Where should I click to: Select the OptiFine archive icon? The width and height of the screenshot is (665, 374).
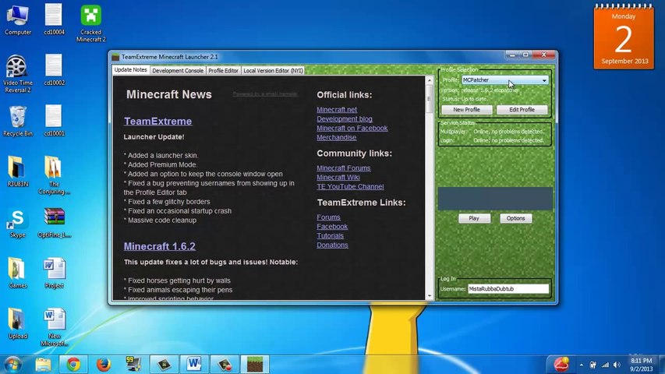click(x=54, y=223)
